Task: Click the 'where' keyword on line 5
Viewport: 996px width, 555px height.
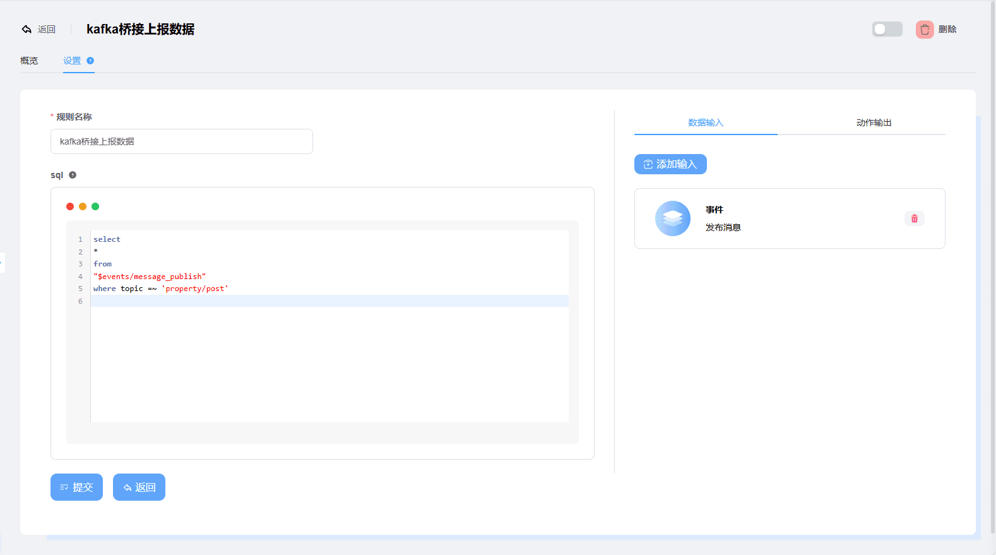Action: pyautogui.click(x=105, y=289)
